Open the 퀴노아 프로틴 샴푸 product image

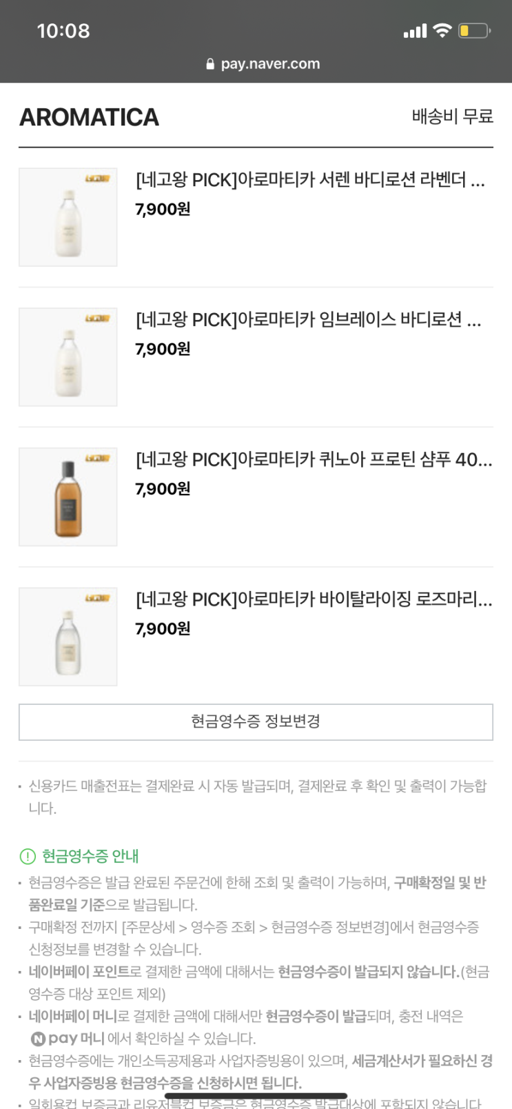tap(68, 497)
